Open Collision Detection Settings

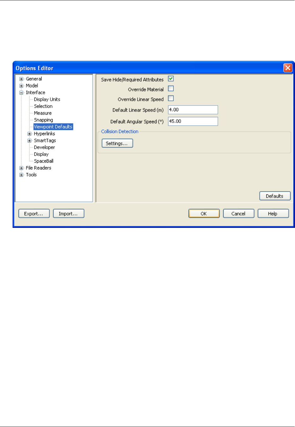click(117, 143)
